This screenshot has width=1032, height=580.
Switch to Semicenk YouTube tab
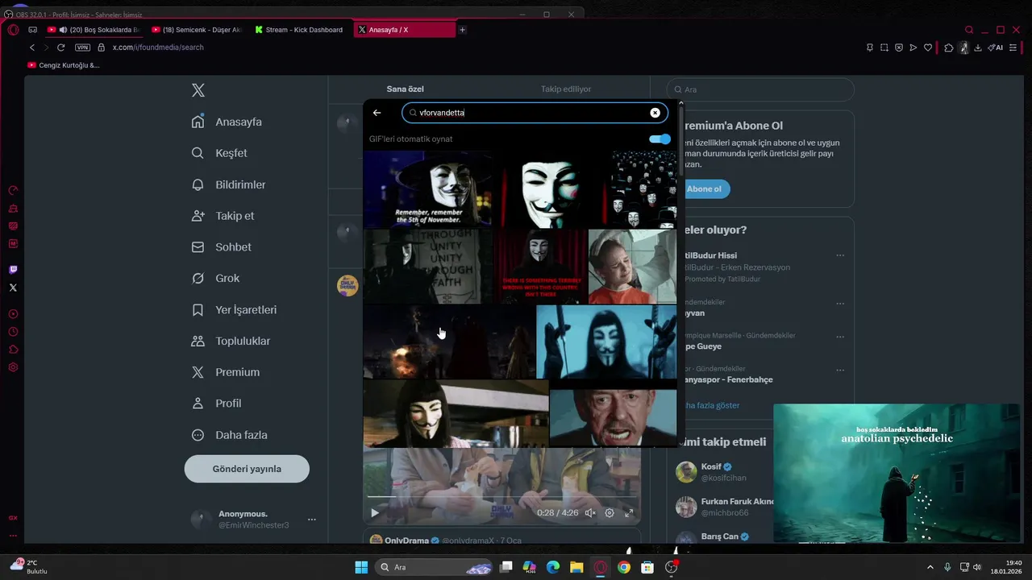click(198, 30)
